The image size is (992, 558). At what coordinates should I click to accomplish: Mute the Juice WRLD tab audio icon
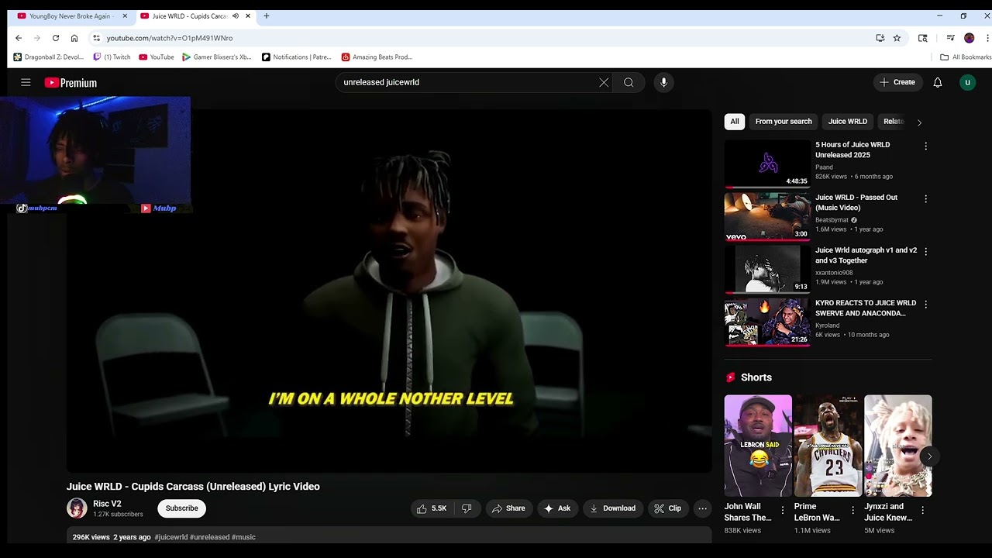236,15
